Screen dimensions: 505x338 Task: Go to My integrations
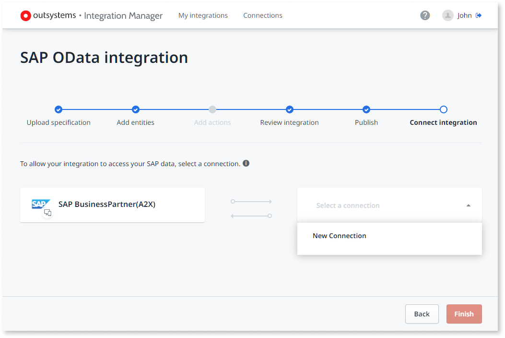coord(203,15)
